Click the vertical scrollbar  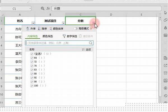pyautogui.click(x=160, y=59)
